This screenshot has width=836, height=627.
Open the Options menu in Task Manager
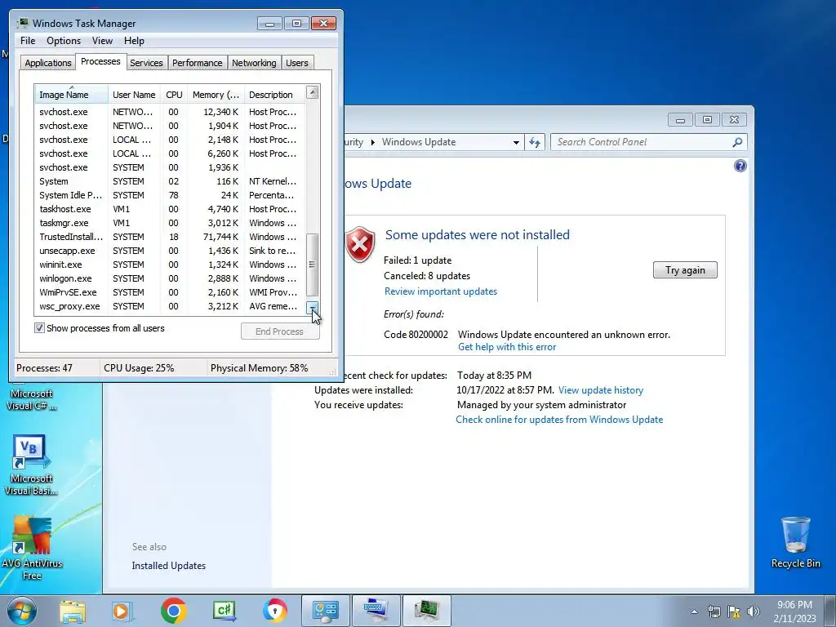coord(64,41)
